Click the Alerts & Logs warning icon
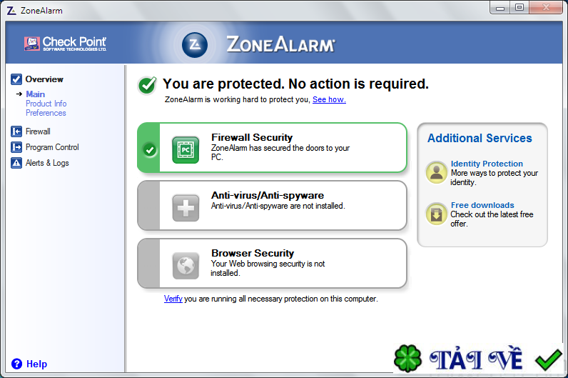 (17, 163)
